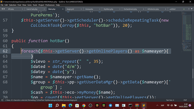Switch to the GameTask.php tab

32,9
